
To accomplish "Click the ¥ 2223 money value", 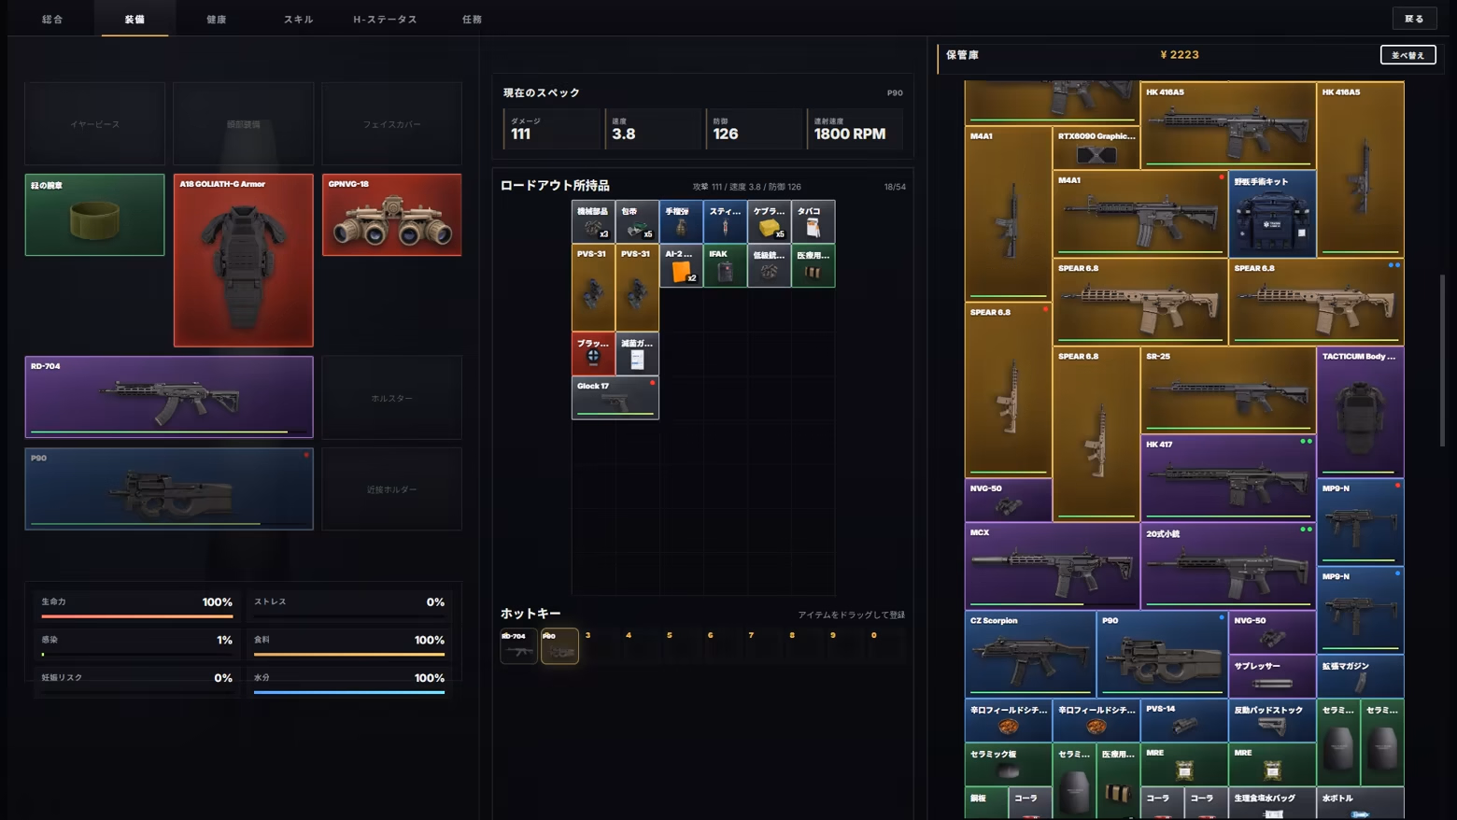I will pos(1180,55).
